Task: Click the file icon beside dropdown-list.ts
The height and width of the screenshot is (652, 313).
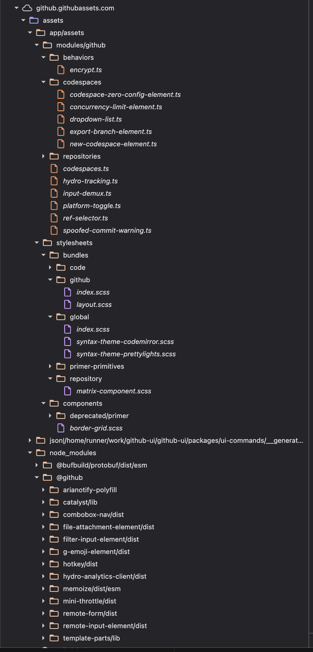Action: (61, 120)
